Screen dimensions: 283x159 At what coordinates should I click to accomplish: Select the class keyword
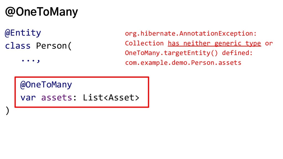(x=18, y=46)
